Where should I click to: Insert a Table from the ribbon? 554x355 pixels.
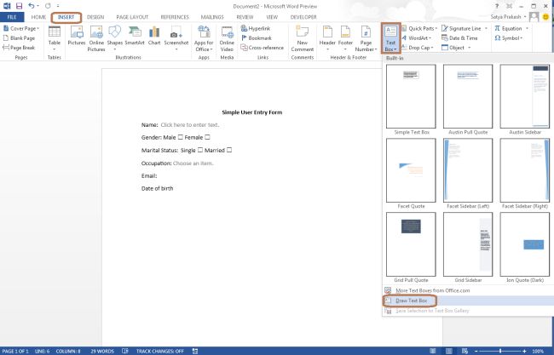[55, 37]
